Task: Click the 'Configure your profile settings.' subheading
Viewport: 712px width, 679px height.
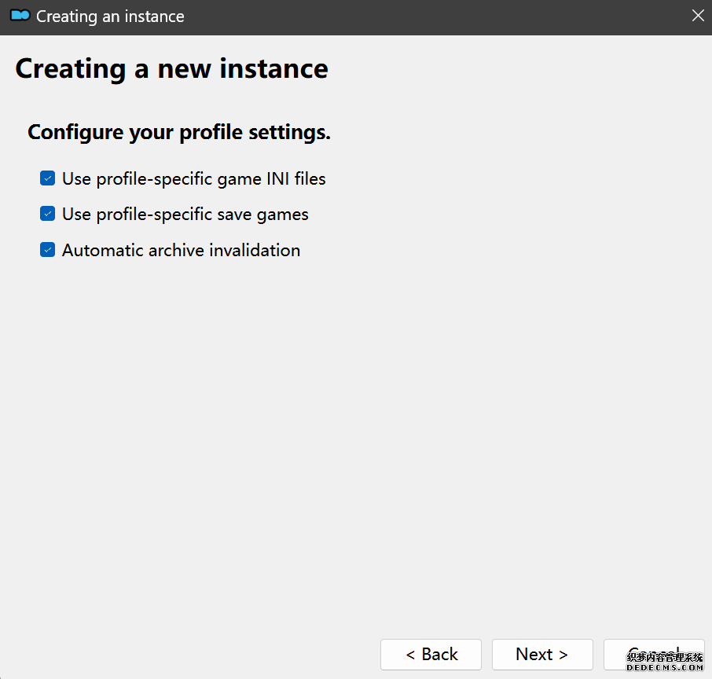Action: click(x=179, y=132)
